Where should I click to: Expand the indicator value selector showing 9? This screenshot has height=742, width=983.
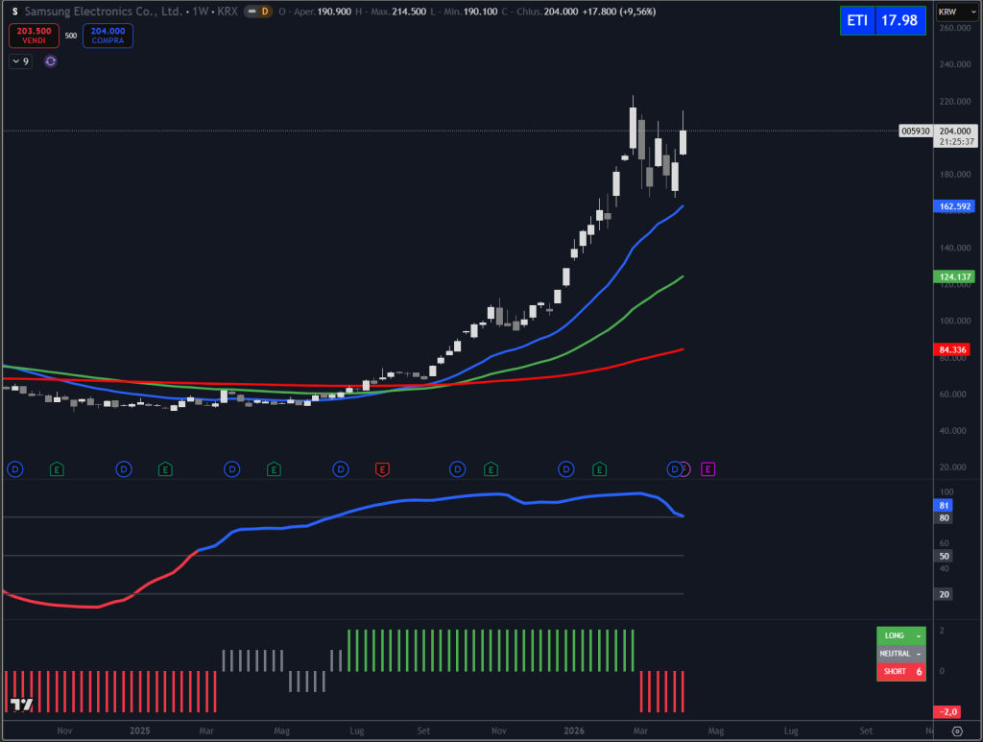(x=19, y=61)
